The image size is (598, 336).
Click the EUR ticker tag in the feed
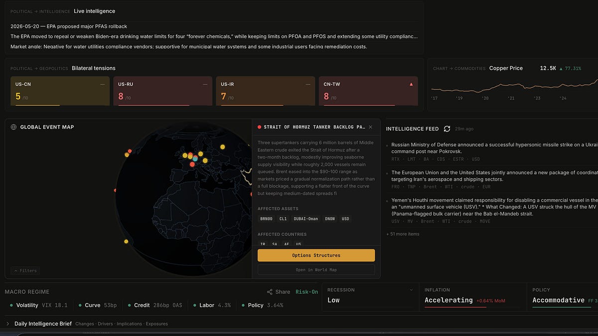(x=486, y=187)
